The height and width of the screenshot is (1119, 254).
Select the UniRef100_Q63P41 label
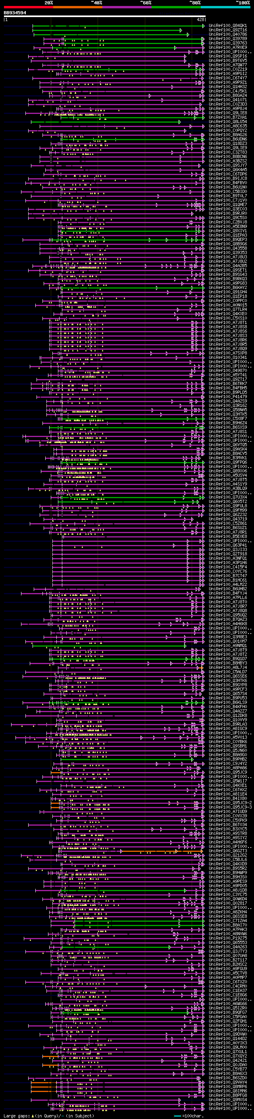click(x=227, y=545)
